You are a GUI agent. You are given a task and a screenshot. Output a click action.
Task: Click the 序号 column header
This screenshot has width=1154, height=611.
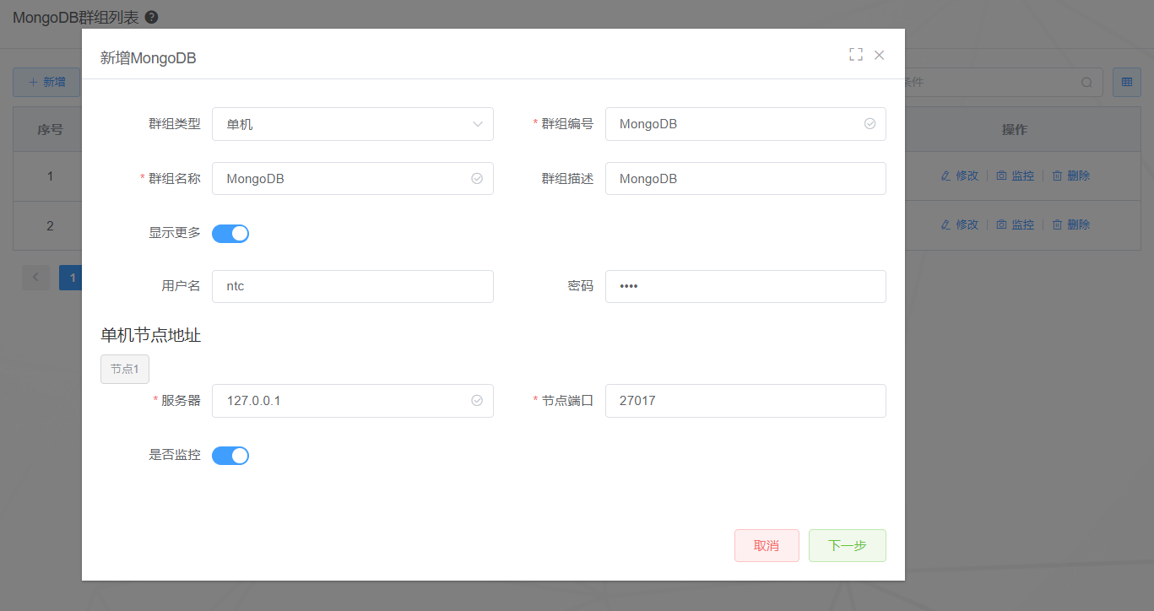[x=50, y=130]
